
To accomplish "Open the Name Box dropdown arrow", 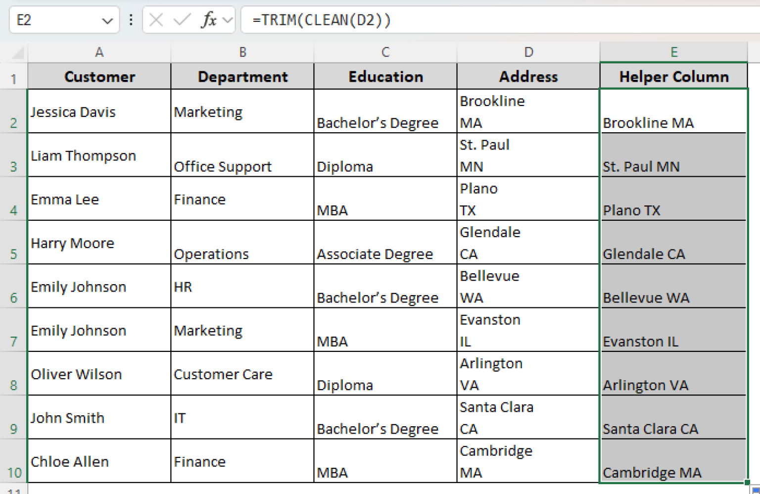I will coord(105,20).
